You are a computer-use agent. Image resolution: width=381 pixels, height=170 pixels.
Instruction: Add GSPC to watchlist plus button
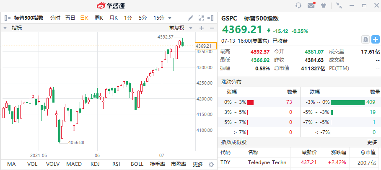(376, 39)
